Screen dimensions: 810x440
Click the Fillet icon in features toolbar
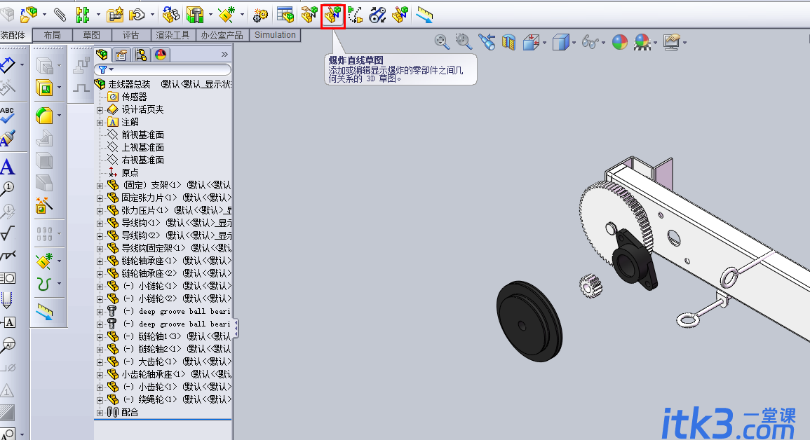(44, 116)
